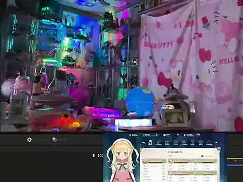Select the lightbulb icon stat bar
243x182 pixels.
(x=206, y=162)
